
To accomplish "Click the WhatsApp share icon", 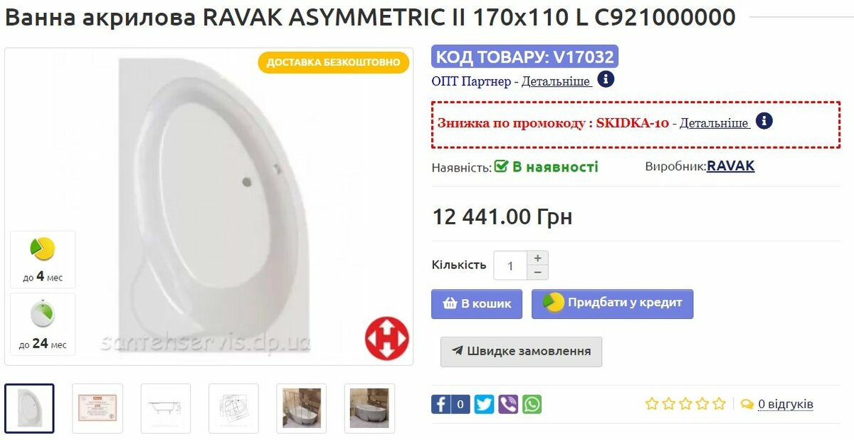I will click(x=532, y=404).
